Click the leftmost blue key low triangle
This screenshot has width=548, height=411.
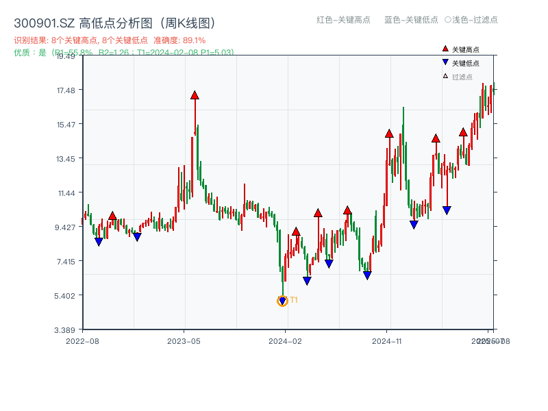[99, 242]
